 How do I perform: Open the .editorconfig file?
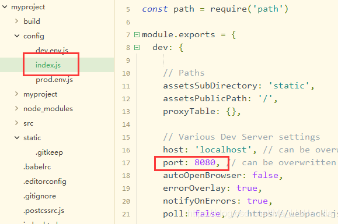click(44, 182)
